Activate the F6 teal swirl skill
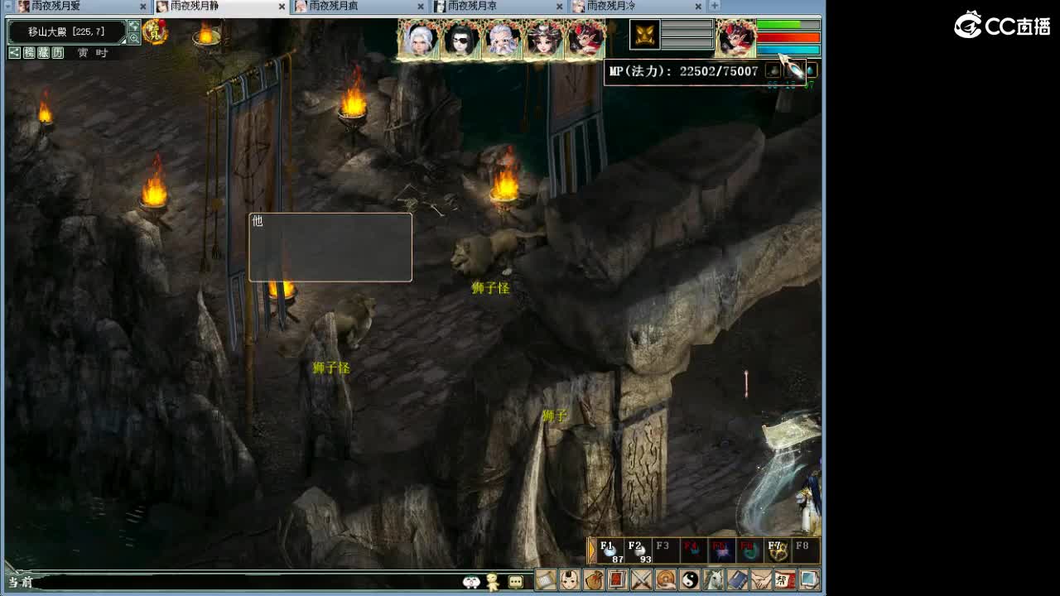This screenshot has width=1060, height=596. tap(749, 551)
